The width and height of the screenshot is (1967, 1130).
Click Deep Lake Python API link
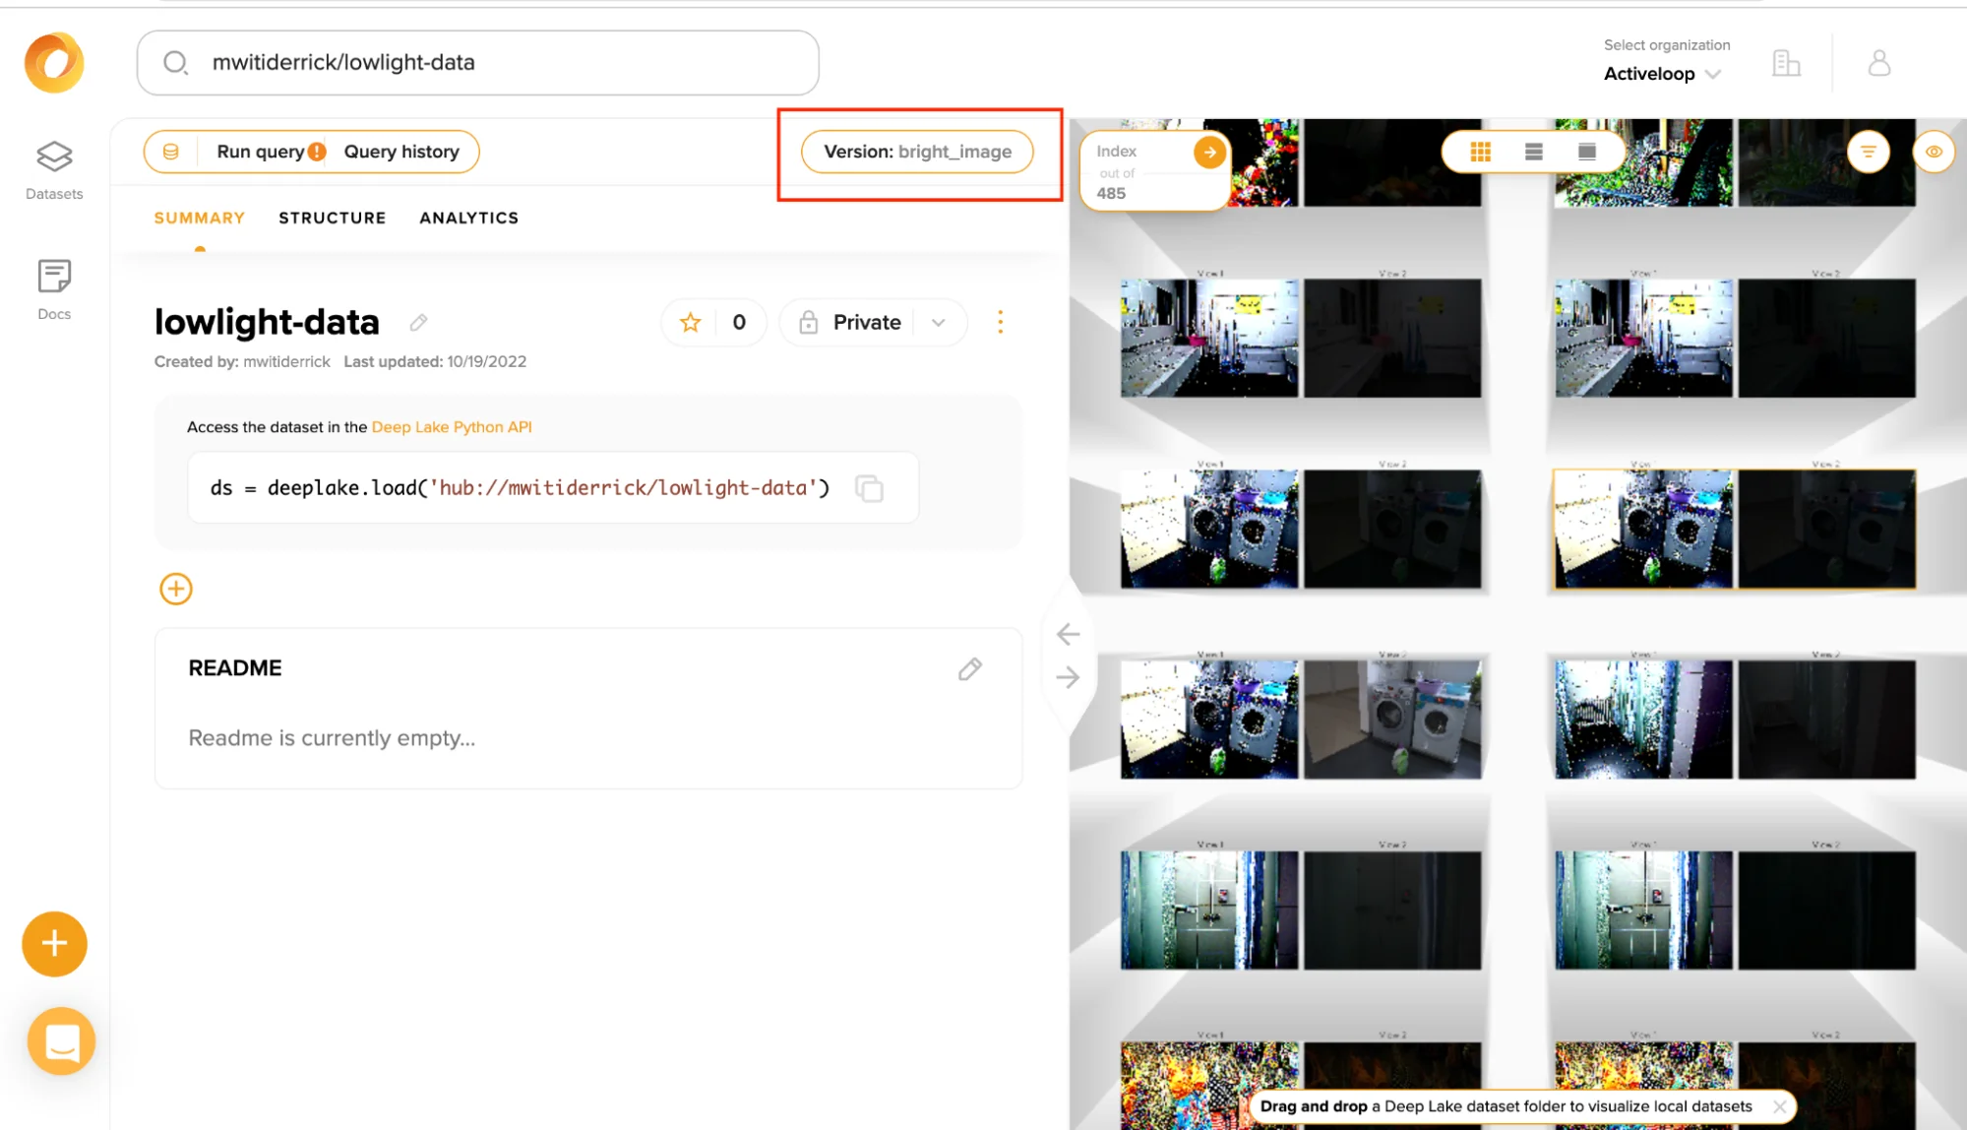(452, 427)
